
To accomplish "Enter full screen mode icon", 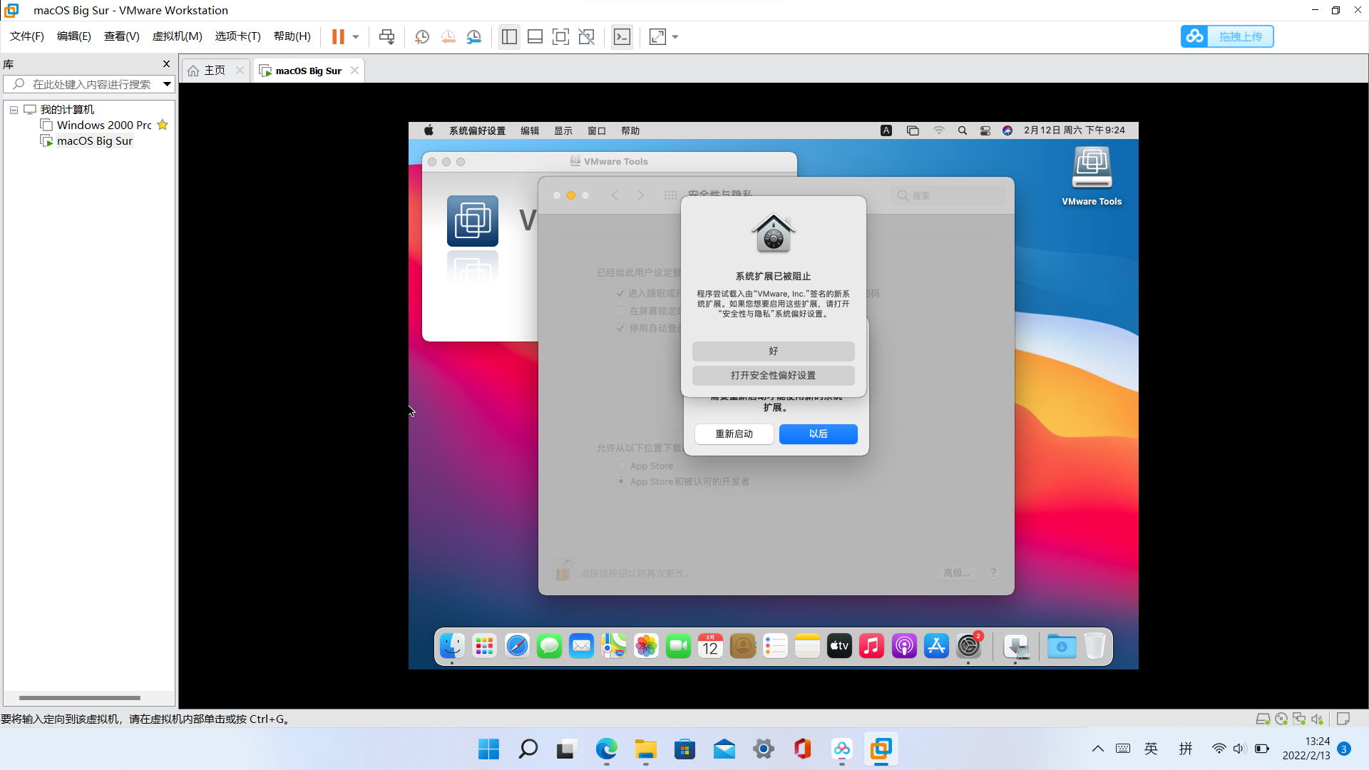I will (560, 36).
